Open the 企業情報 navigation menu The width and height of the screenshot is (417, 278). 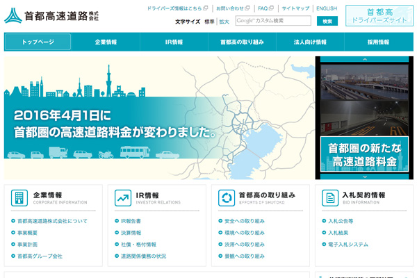click(106, 42)
